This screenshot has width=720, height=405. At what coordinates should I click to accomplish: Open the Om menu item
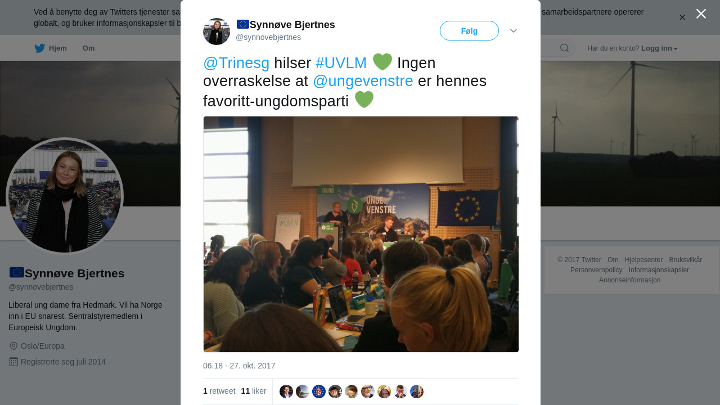[88, 48]
